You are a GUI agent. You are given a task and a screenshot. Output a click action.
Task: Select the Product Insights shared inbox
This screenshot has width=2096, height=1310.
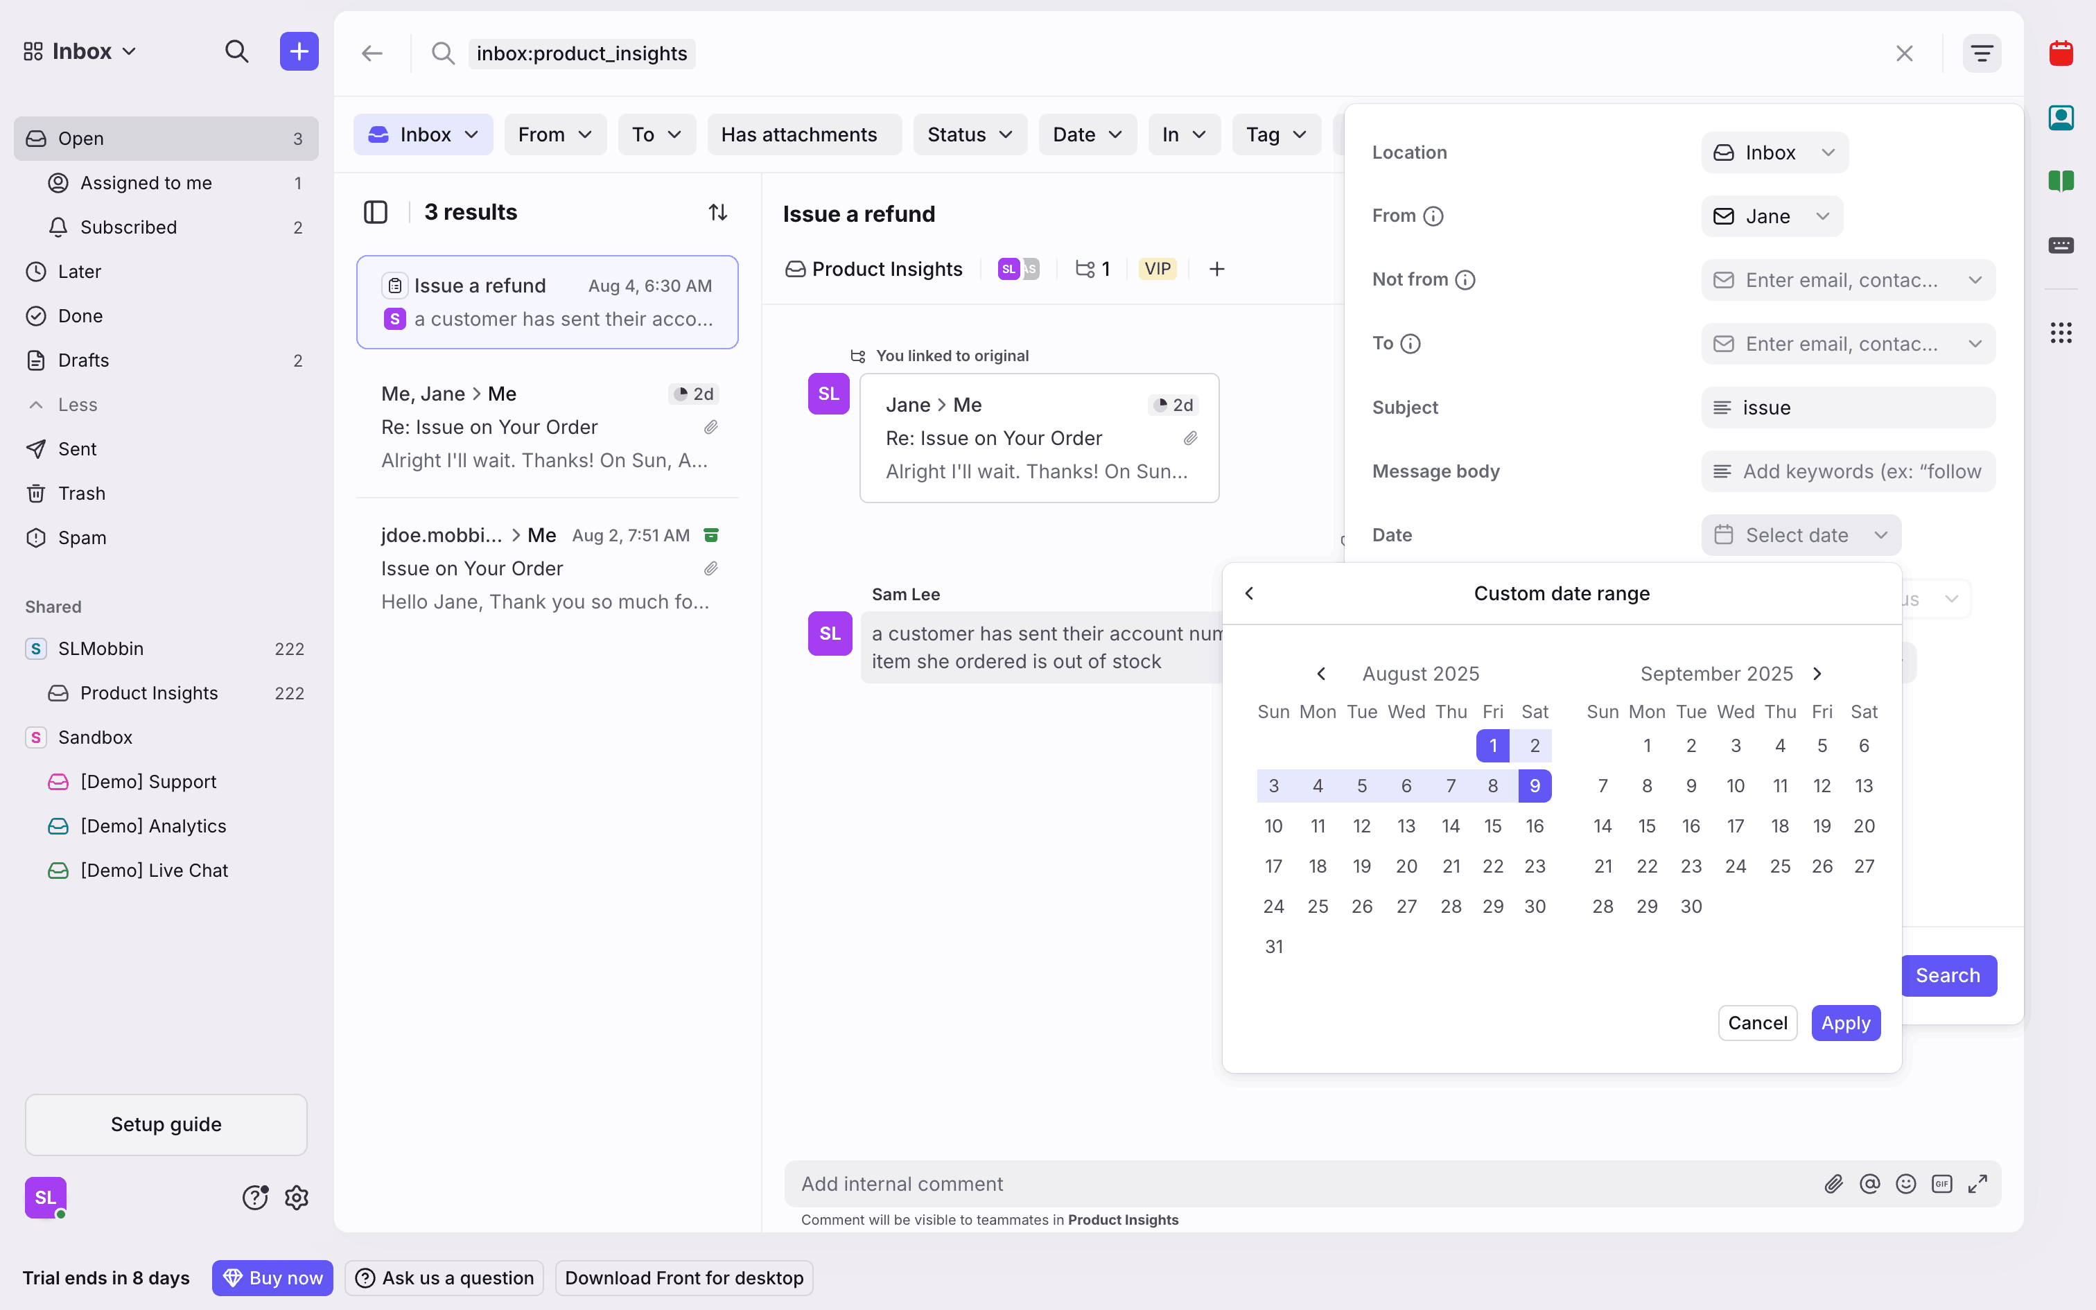[148, 693]
